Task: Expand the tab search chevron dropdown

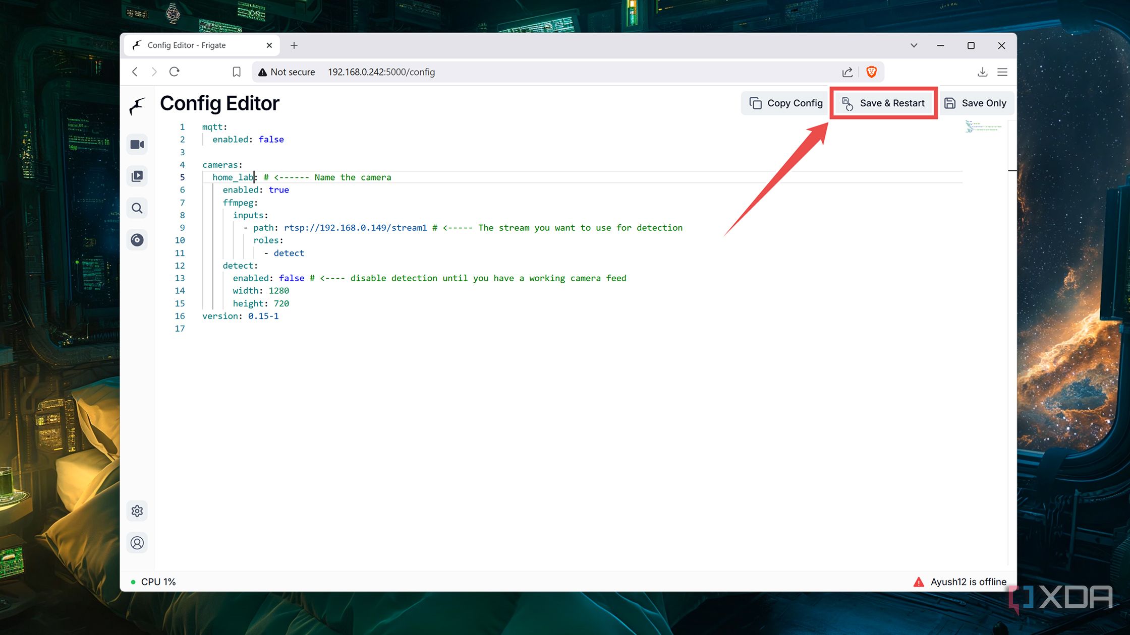Action: [914, 45]
